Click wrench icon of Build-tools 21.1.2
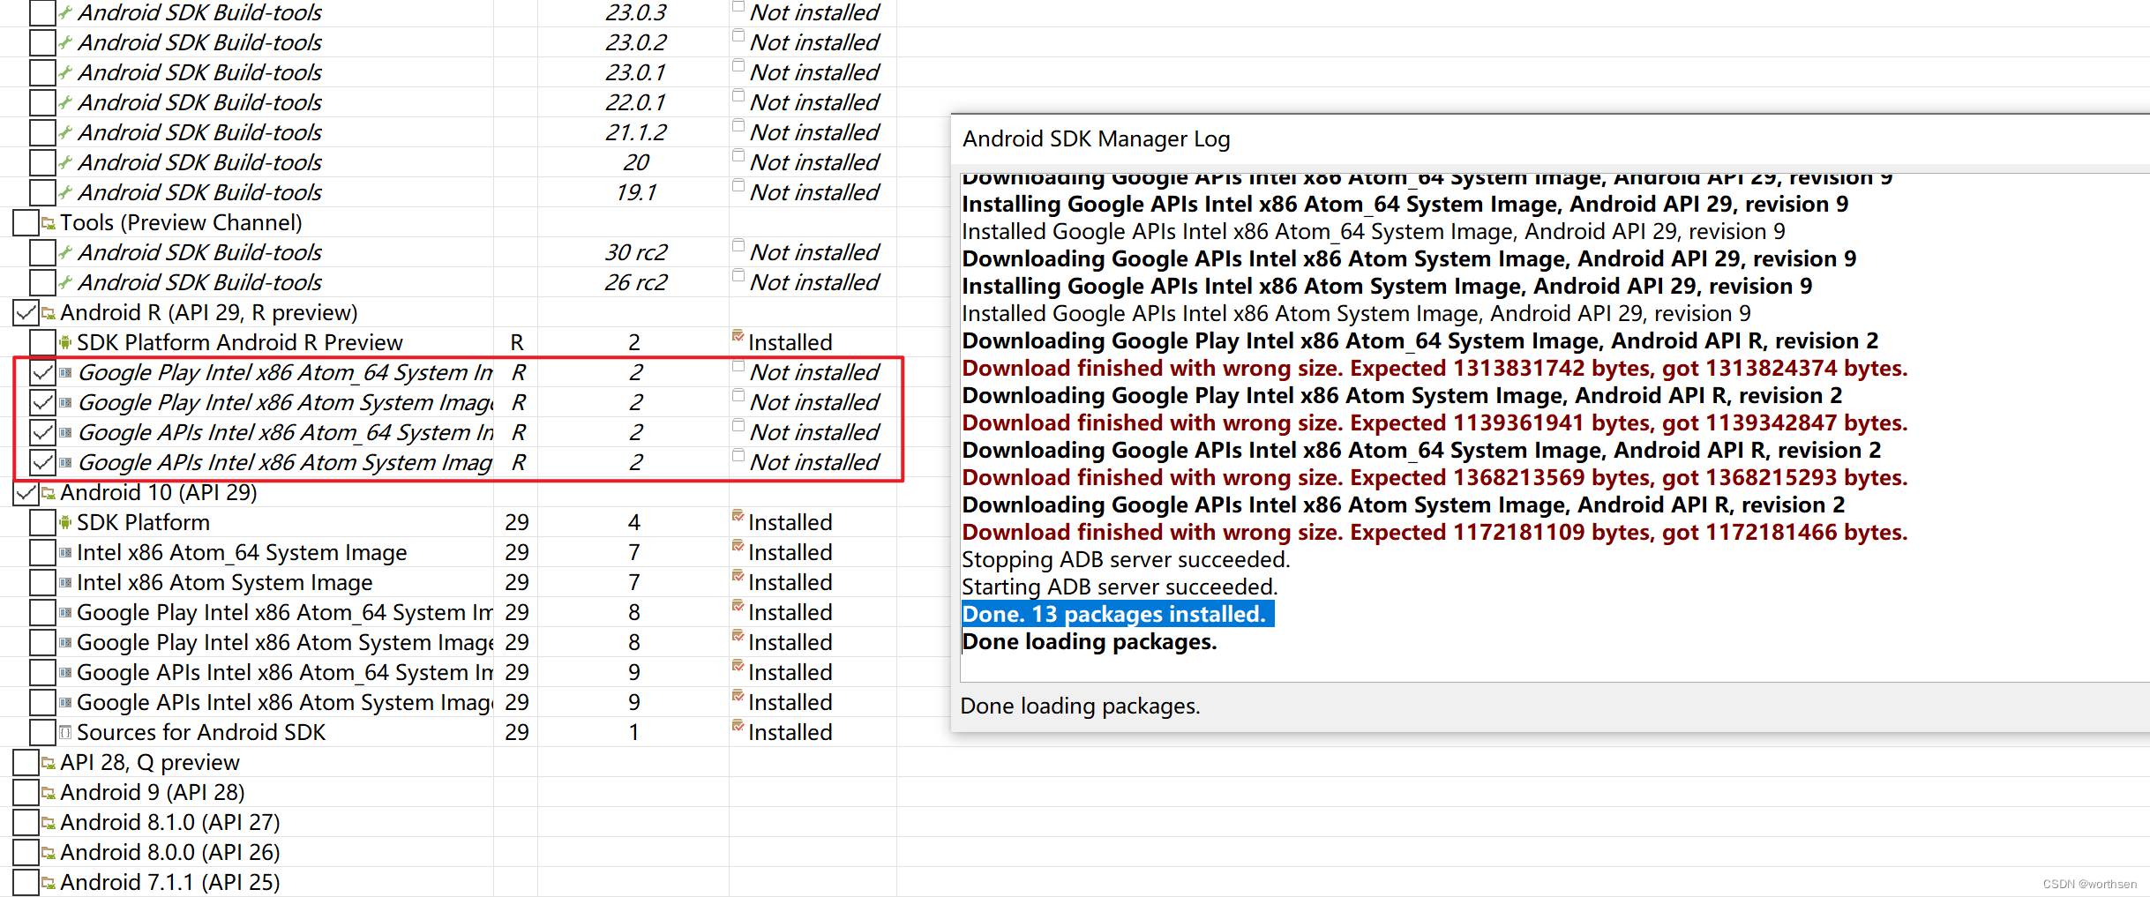Image resolution: width=2150 pixels, height=897 pixels. (x=65, y=132)
